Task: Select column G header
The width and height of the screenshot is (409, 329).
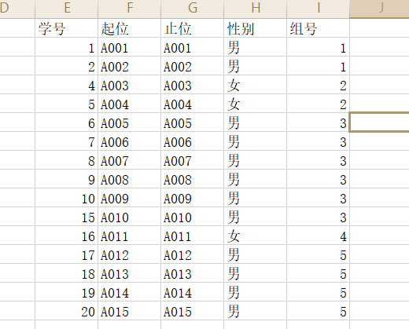Action: pyautogui.click(x=193, y=9)
